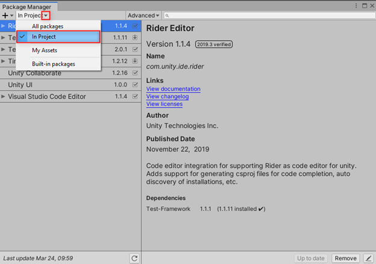Select the Unity UI package
This screenshot has width=376, height=264.
point(70,85)
